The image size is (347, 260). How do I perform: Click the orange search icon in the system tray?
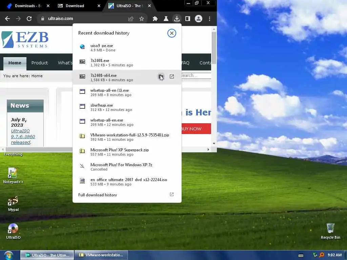tap(322, 255)
